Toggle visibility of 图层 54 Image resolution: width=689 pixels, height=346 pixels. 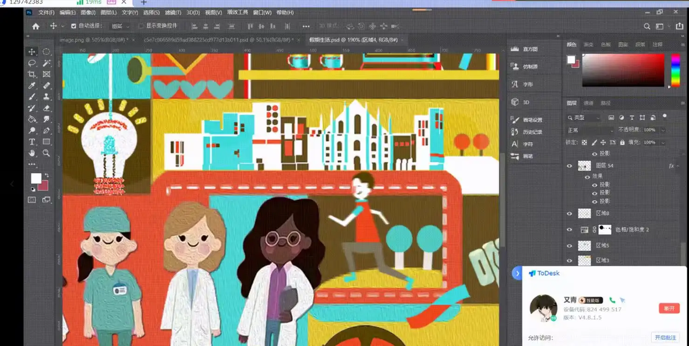tap(570, 166)
